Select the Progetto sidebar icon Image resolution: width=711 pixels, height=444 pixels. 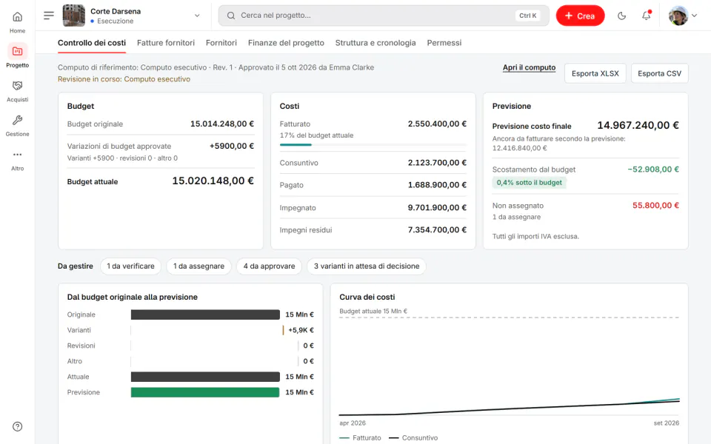[17, 51]
